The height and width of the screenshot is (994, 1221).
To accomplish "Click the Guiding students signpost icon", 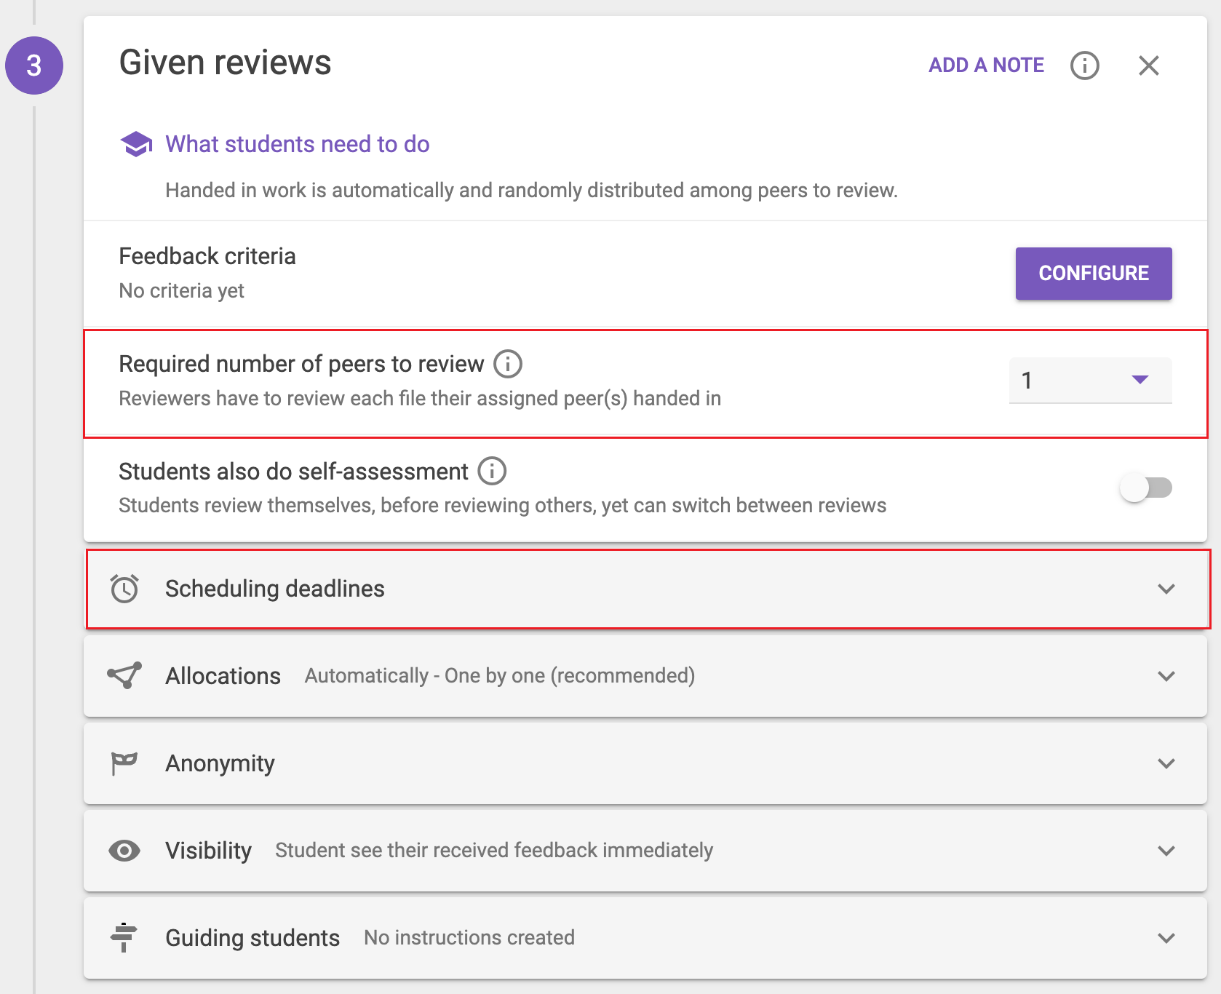I will pos(124,937).
